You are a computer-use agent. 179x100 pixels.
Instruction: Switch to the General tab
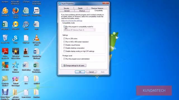67,11
